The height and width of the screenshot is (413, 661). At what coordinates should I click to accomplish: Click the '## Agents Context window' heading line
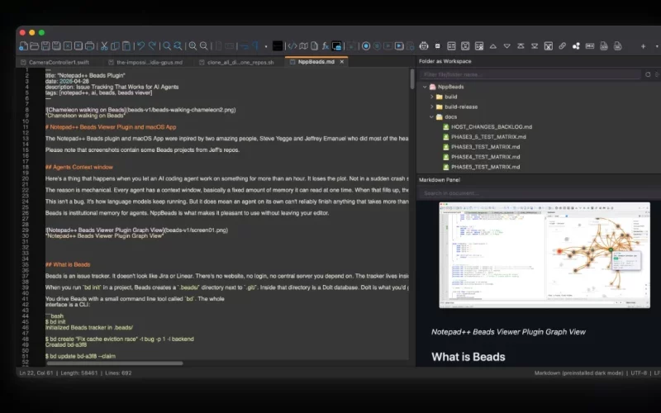click(78, 168)
